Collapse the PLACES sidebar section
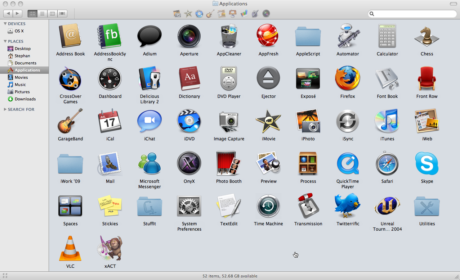This screenshot has height=280, width=460. pos(5,41)
